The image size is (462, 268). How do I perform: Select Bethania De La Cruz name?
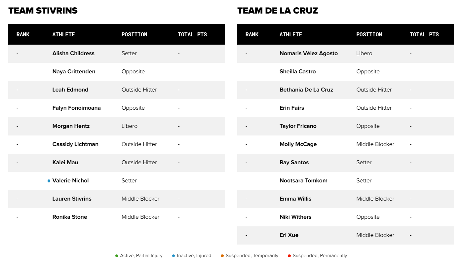point(306,90)
